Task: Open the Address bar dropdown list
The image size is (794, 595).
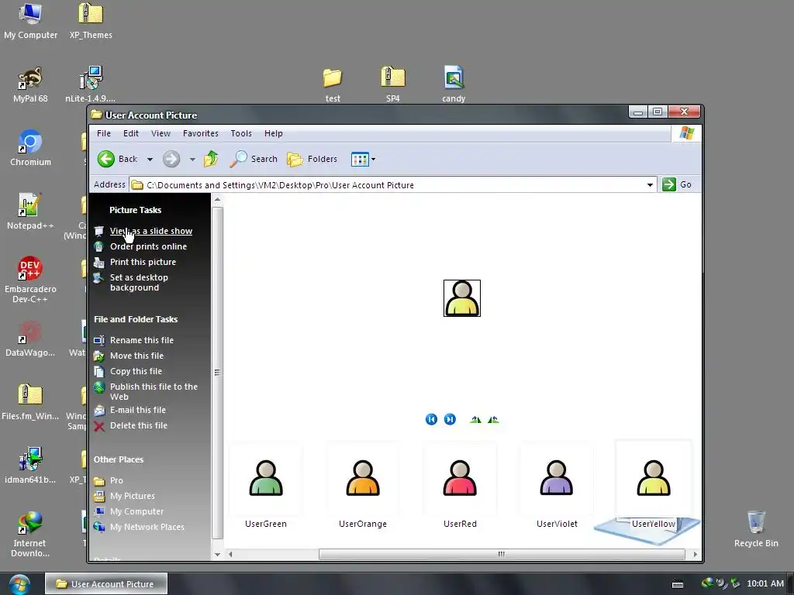Action: 650,185
